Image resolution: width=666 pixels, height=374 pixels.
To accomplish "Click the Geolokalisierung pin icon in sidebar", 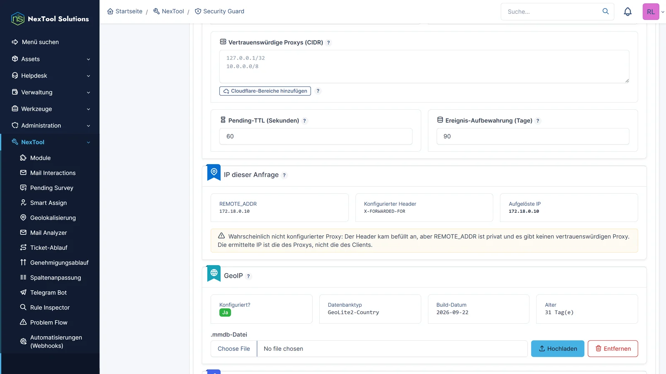I will 23,217.
